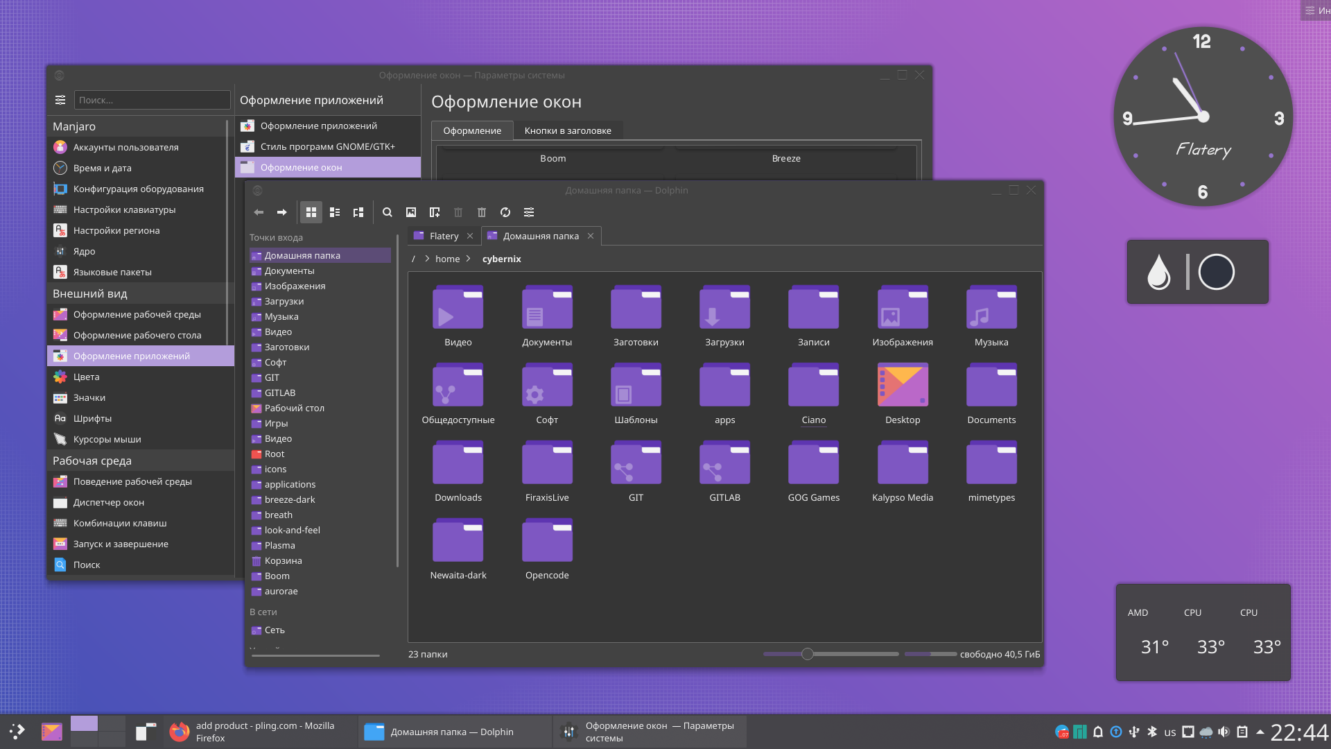The width and height of the screenshot is (1331, 749).
Task: Select Root in Dolphin places panel
Action: click(x=320, y=454)
